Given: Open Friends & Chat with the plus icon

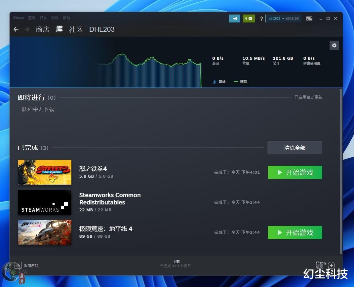Looking at the screenshot, I should [x=331, y=265].
